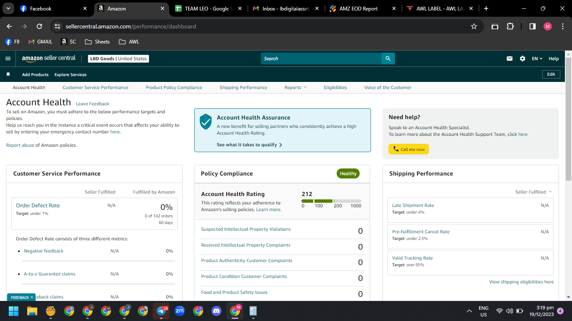This screenshot has width=572, height=321.
Task: Open Discord from the taskbar
Action: click(x=216, y=311)
